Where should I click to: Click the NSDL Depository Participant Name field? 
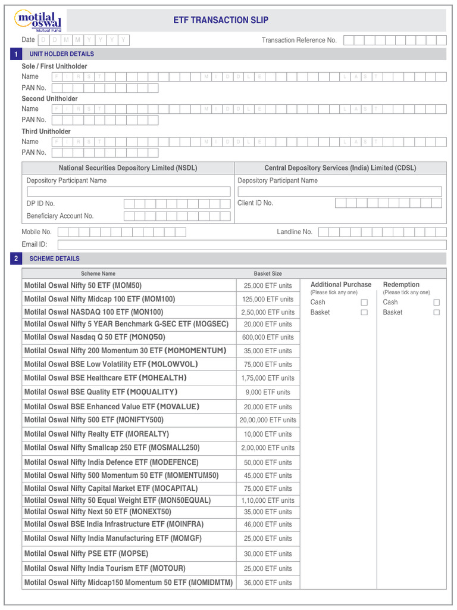click(x=129, y=191)
